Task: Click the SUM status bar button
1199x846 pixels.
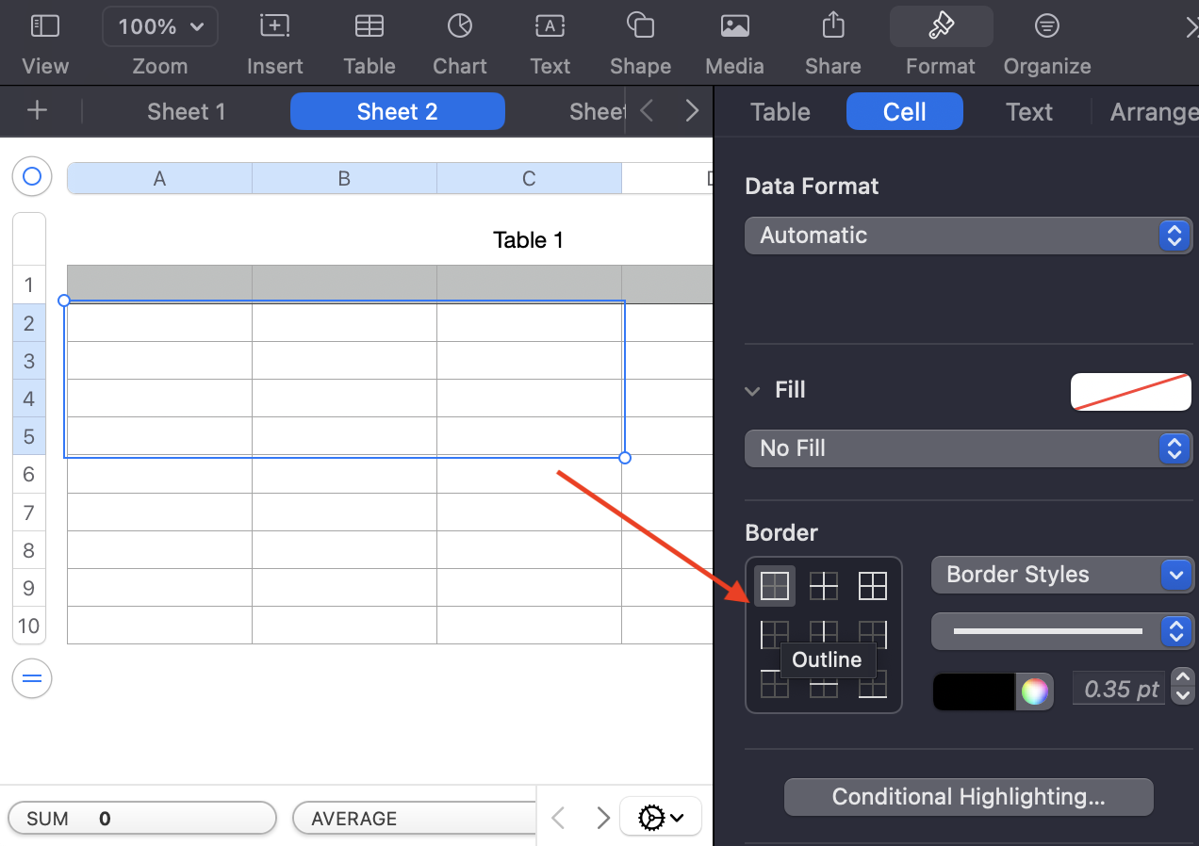Action: [x=142, y=819]
